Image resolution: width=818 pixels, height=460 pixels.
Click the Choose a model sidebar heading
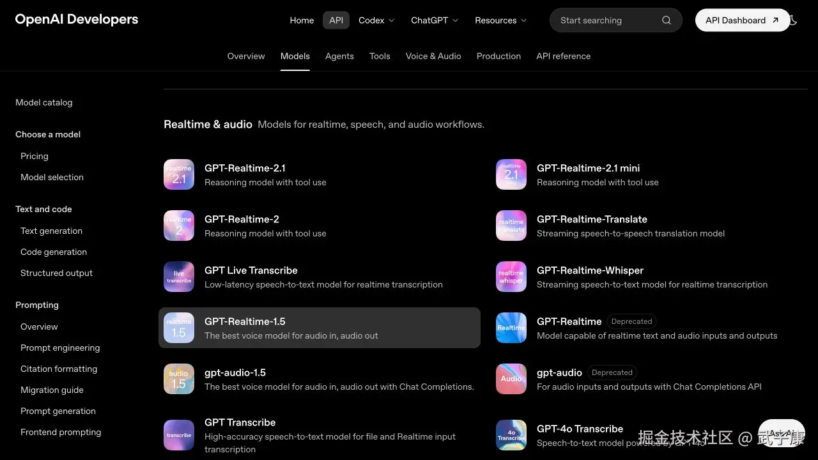point(48,134)
